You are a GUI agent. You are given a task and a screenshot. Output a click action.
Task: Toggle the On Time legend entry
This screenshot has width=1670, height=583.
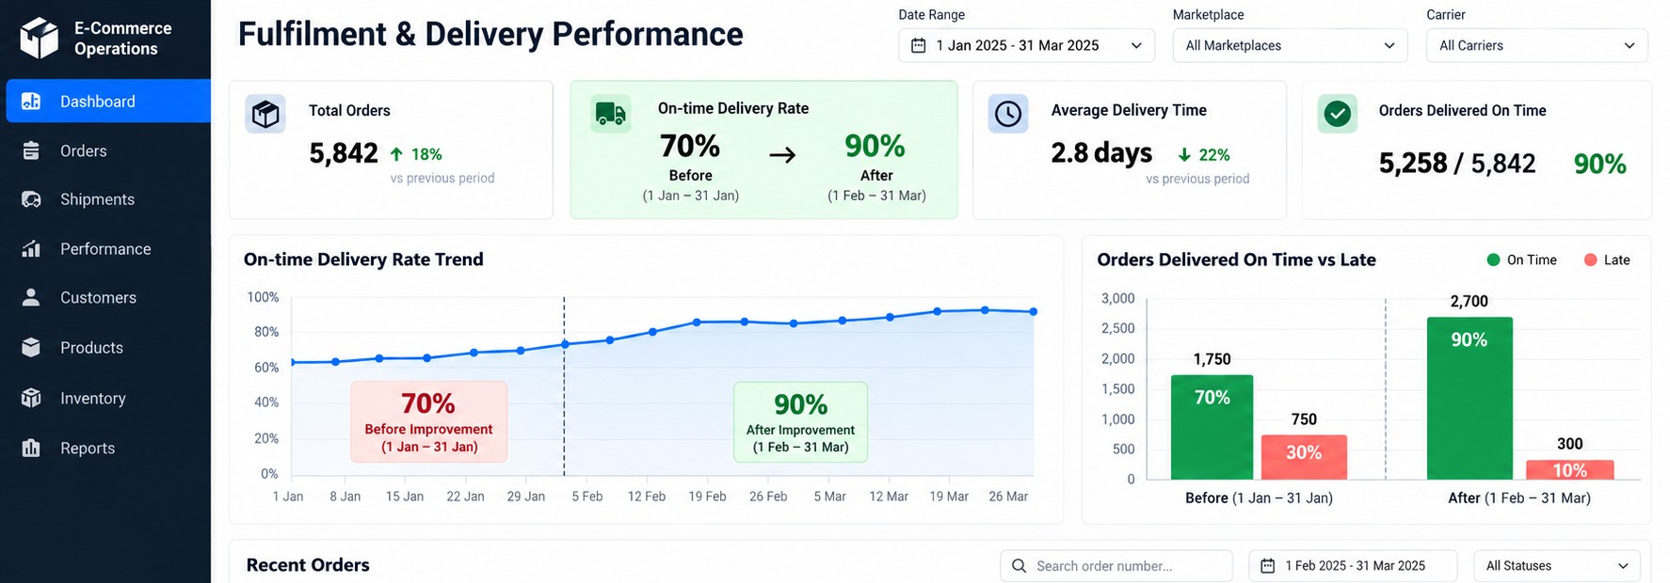tap(1521, 260)
